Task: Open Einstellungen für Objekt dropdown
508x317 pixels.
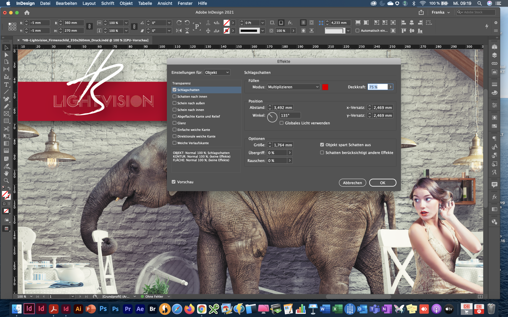Action: point(217,72)
